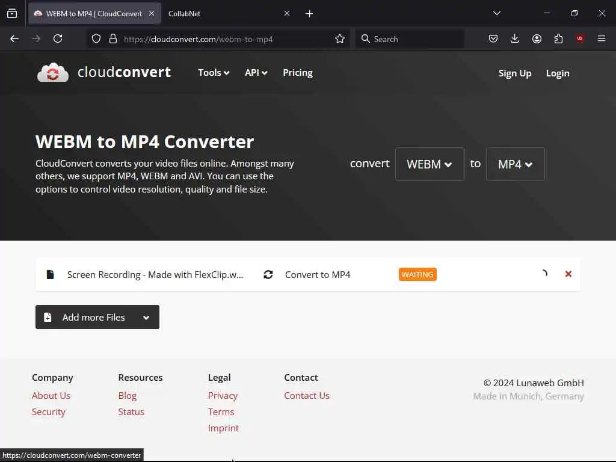This screenshot has height=462, width=616.
Task: Open the tracking protection shield icon
Action: pyautogui.click(x=96, y=38)
